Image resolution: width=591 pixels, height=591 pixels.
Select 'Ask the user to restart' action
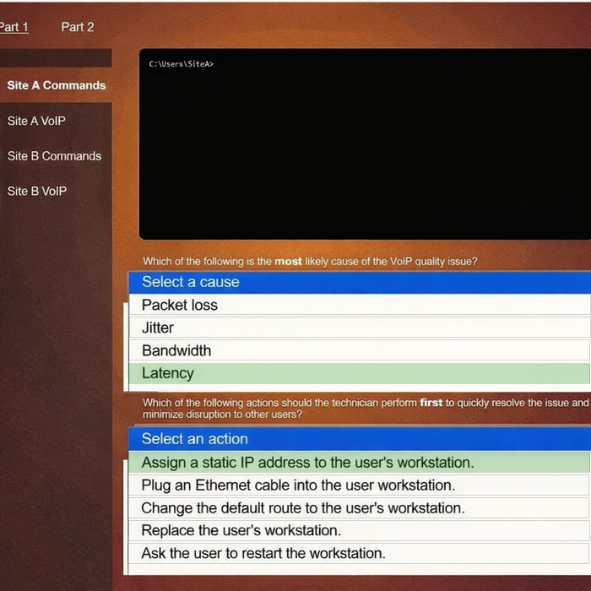point(263,554)
